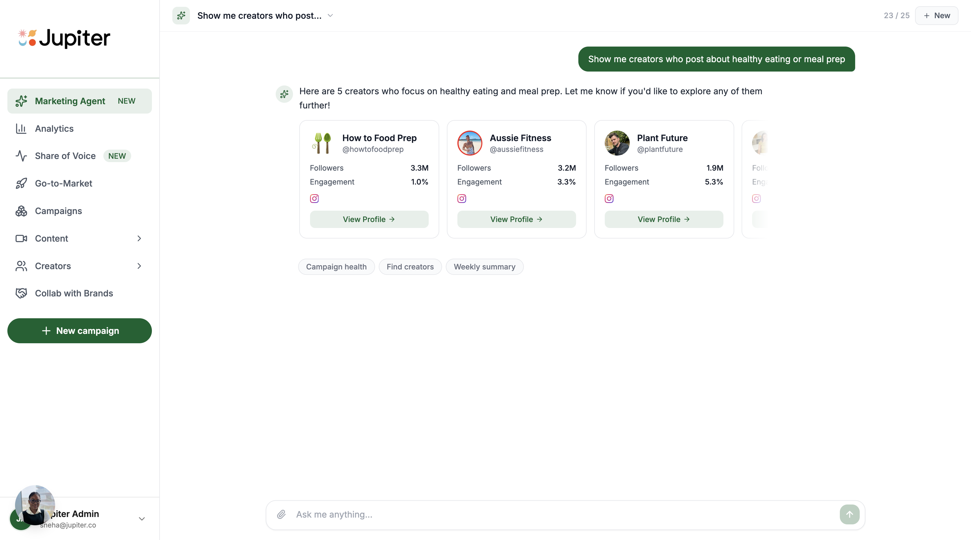971x540 pixels.
Task: Open Instagram icon on Aussie Fitness card
Action: pos(461,198)
